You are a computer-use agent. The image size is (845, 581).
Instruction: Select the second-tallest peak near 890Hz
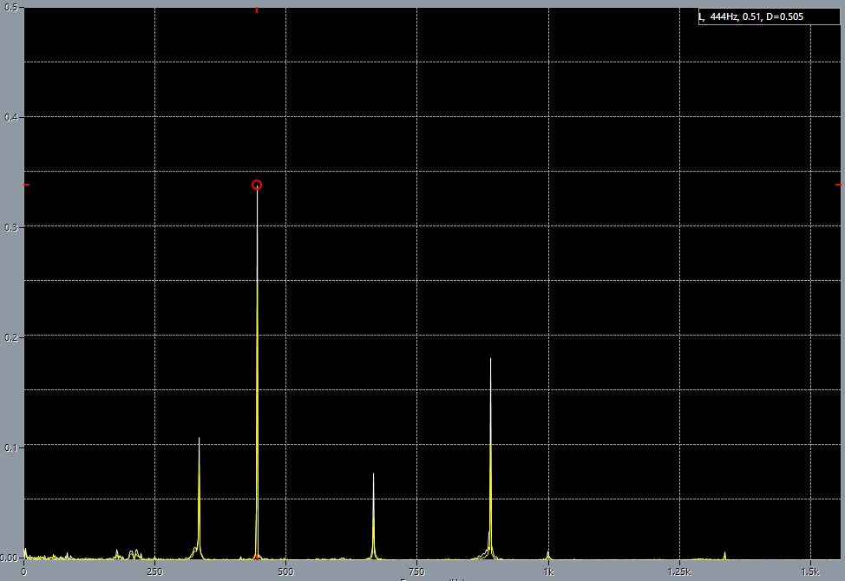tap(491, 390)
